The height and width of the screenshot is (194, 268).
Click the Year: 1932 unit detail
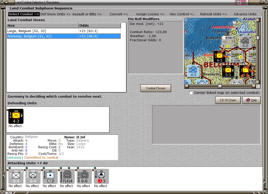75,147
